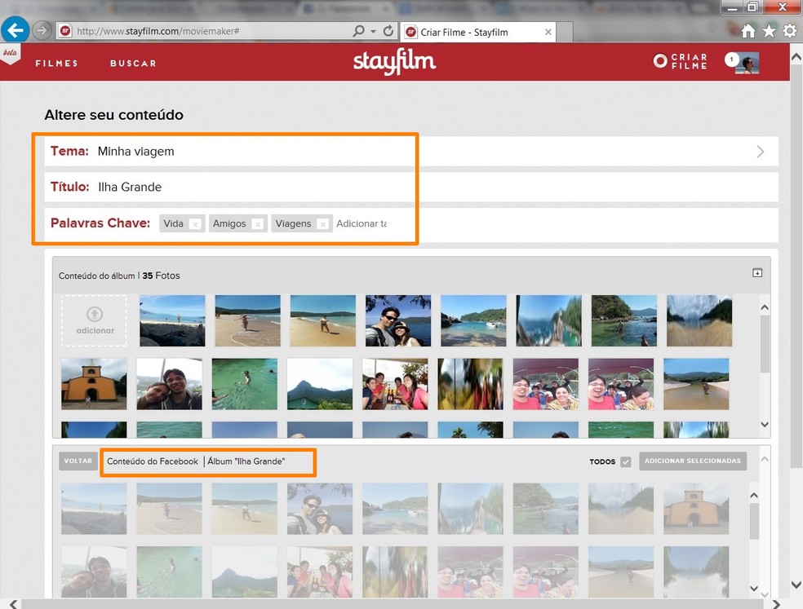The height and width of the screenshot is (609, 803).
Task: Reload the page with refresh icon
Action: (388, 31)
